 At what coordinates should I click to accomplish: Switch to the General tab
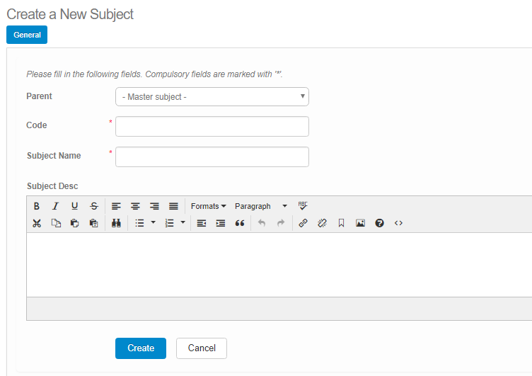[27, 35]
